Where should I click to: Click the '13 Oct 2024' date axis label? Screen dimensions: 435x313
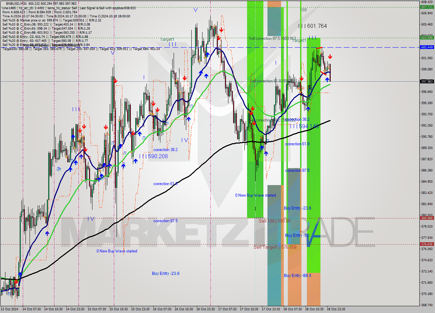pyautogui.click(x=9, y=309)
